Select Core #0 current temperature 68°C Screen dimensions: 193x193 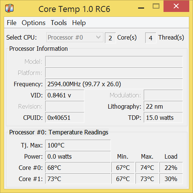(78, 168)
